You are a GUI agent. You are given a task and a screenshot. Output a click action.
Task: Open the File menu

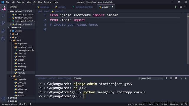[x=8, y=2]
